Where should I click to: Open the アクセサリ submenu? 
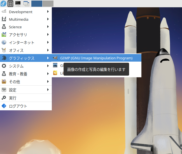coord(26,35)
